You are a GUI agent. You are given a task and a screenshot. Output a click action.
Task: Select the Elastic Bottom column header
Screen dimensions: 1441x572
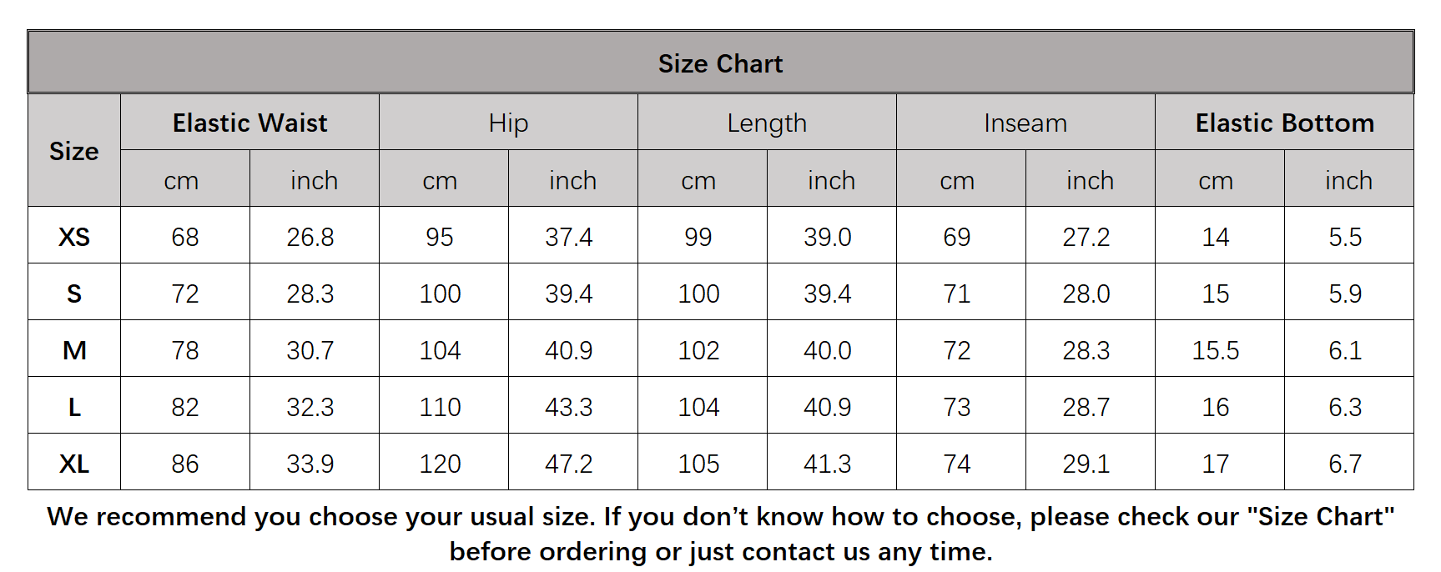point(1284,123)
